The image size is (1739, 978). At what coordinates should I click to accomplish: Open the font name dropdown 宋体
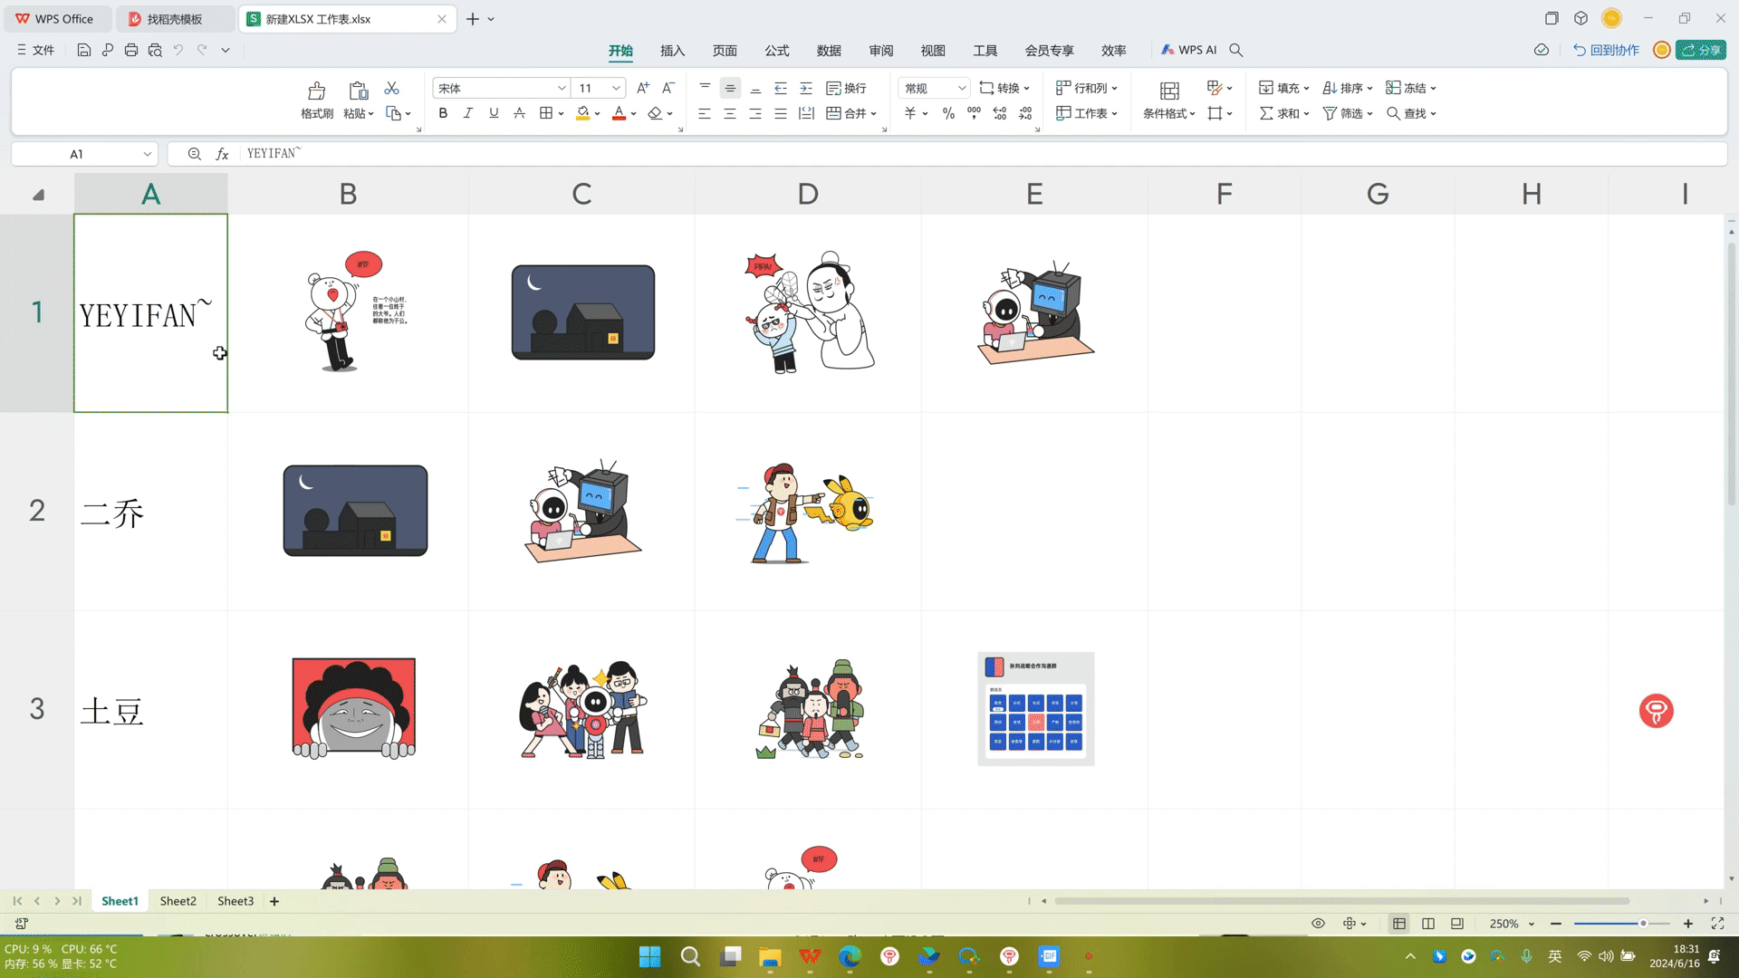pyautogui.click(x=562, y=88)
